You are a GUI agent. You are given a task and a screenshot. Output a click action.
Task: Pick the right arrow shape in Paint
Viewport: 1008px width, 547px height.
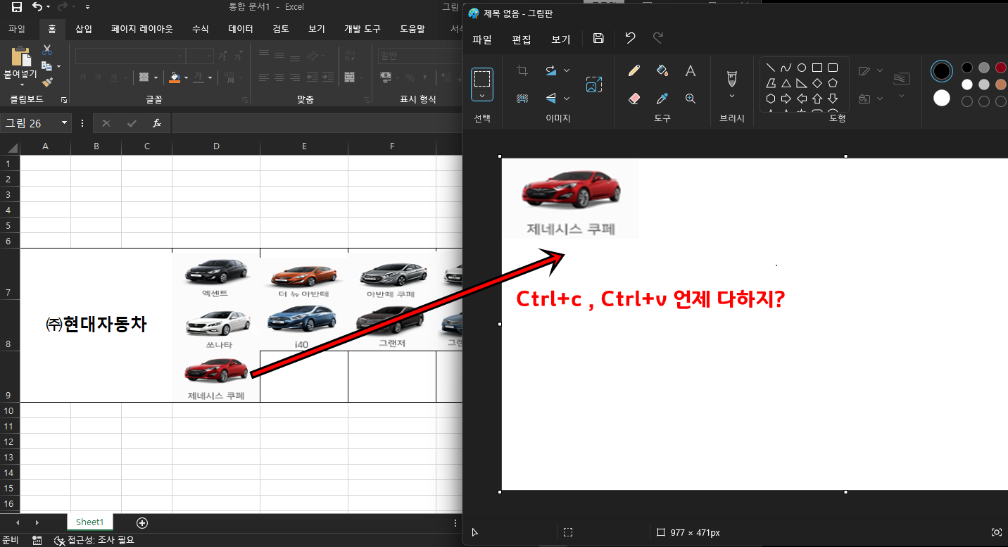(x=786, y=99)
